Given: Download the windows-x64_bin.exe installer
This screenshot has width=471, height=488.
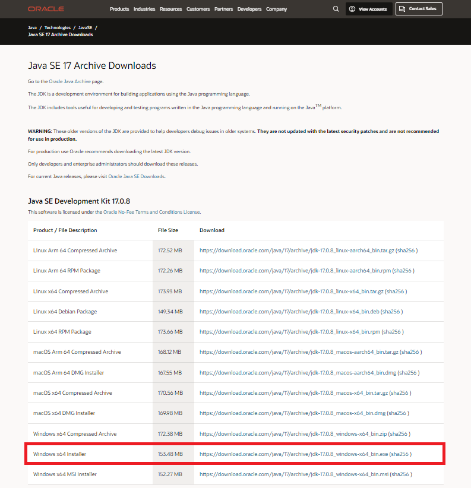Looking at the screenshot, I should pos(294,454).
